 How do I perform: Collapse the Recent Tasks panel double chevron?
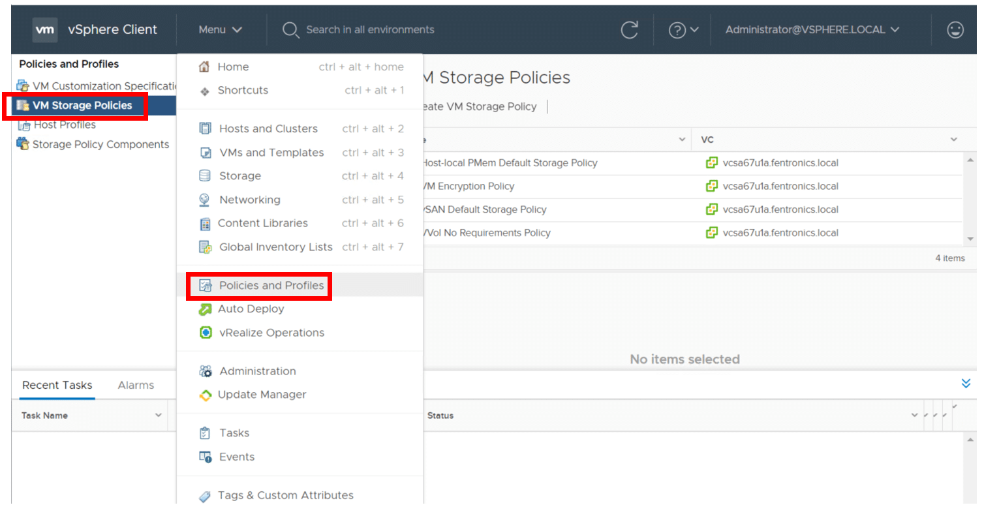click(966, 384)
